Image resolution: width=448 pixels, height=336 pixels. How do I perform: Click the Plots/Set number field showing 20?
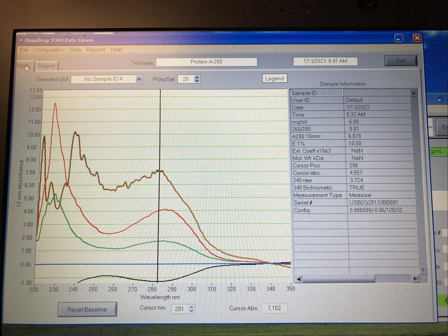click(x=186, y=79)
